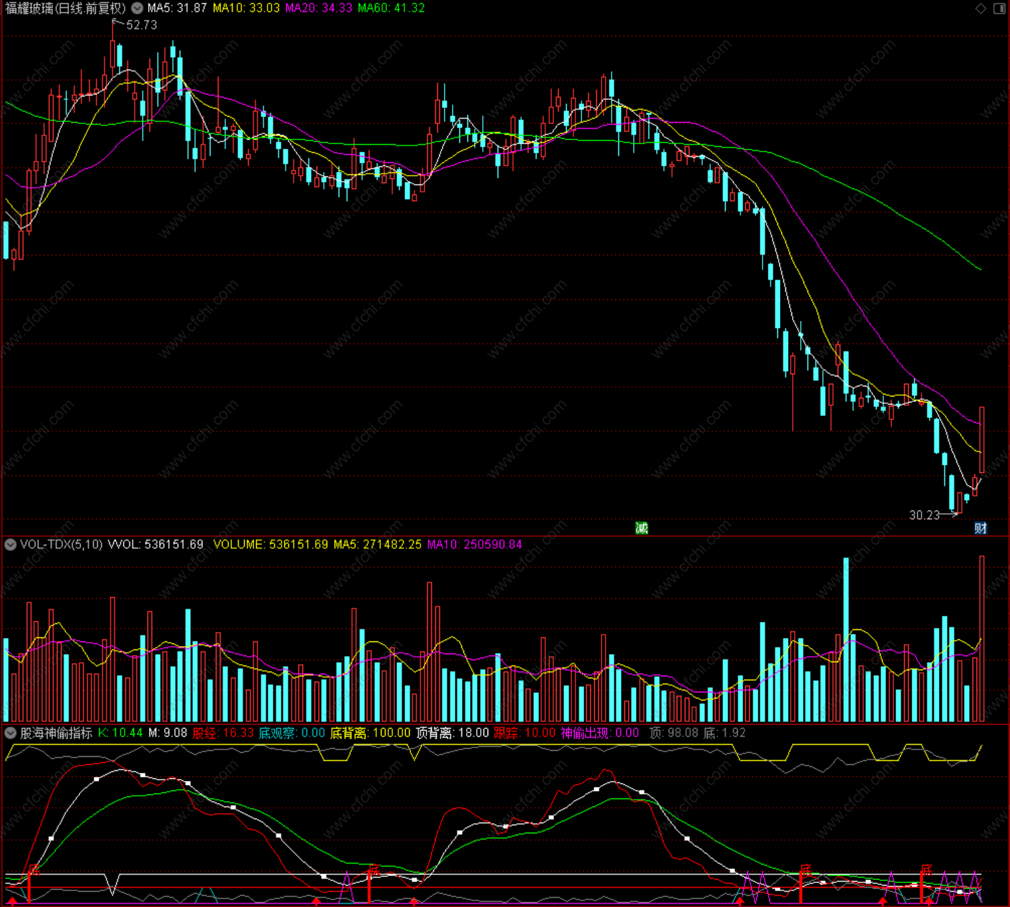Click the 跟踪: 10.00 value

[525, 733]
